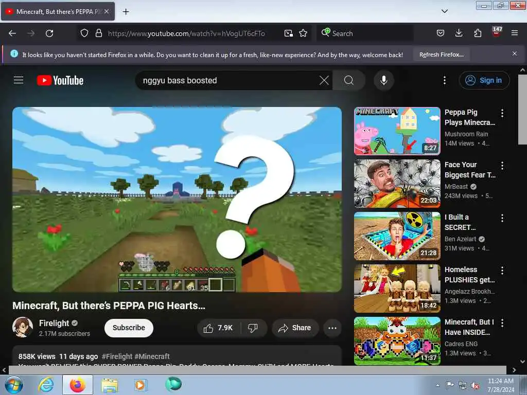This screenshot has height=395, width=527.
Task: Open options for I Built a SECRET video
Action: (502, 218)
